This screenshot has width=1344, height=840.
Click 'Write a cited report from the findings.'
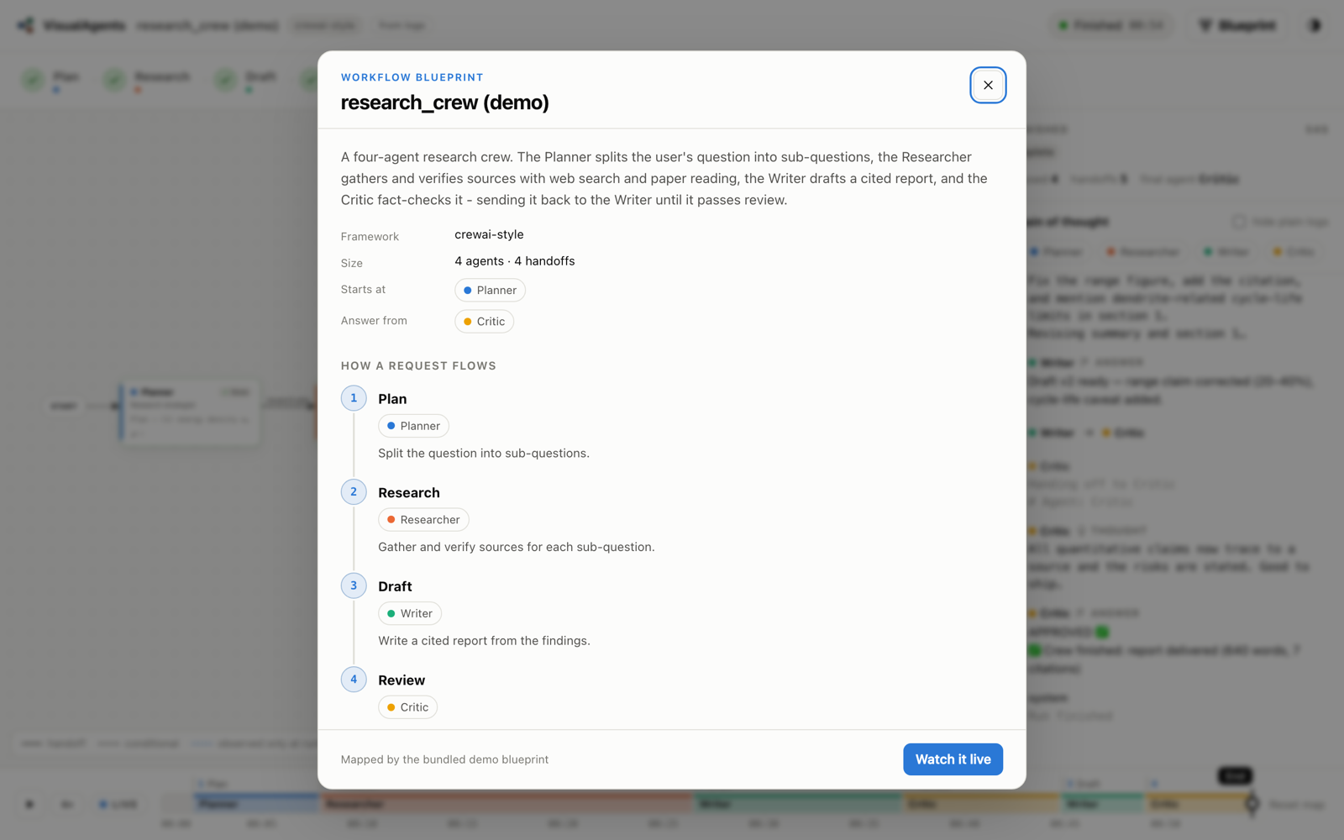[x=484, y=641]
